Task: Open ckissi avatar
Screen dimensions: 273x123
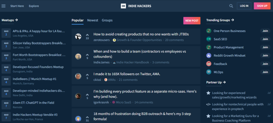Action: [x=78, y=76]
